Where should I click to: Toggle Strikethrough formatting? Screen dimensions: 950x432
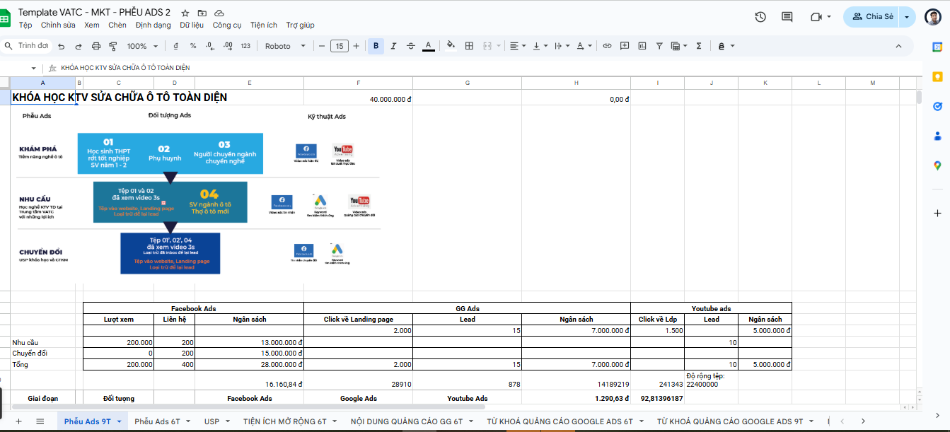pyautogui.click(x=411, y=46)
